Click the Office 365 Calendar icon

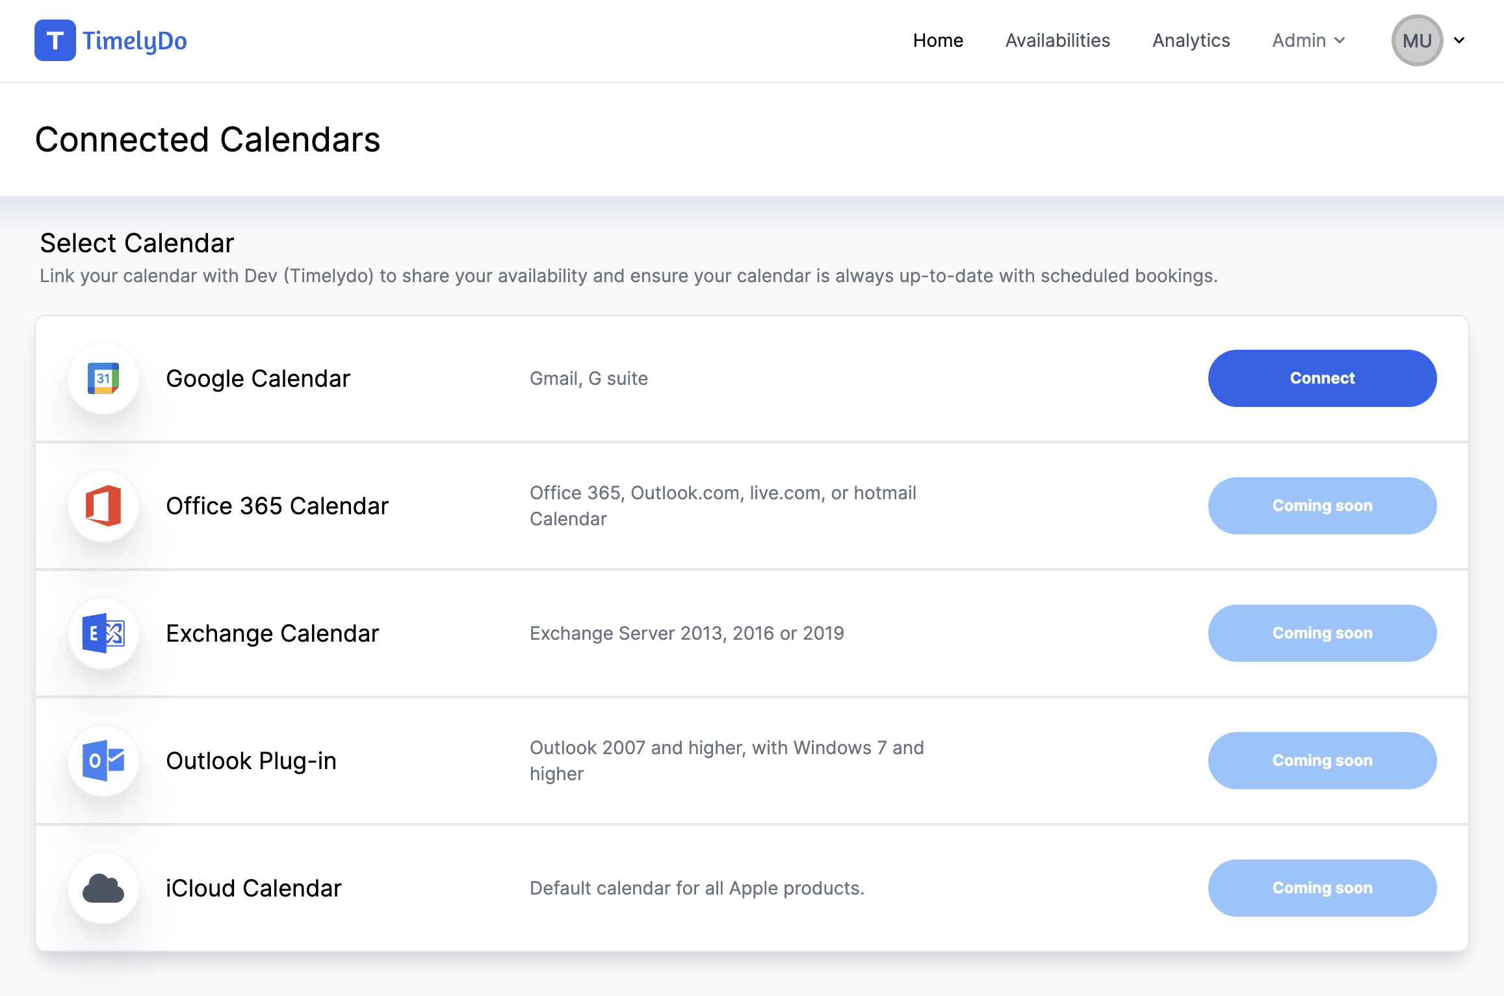pyautogui.click(x=103, y=506)
